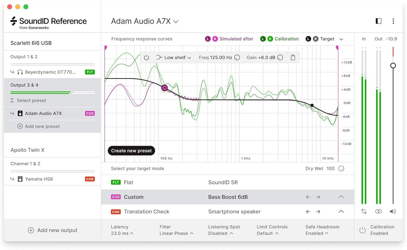Image resolution: width=407 pixels, height=250 pixels.
Task: Select the Smartphone speaker Translation Check row
Action: [234, 211]
